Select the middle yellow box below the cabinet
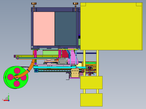Viewport: 146px width, 109px height. [92, 82]
